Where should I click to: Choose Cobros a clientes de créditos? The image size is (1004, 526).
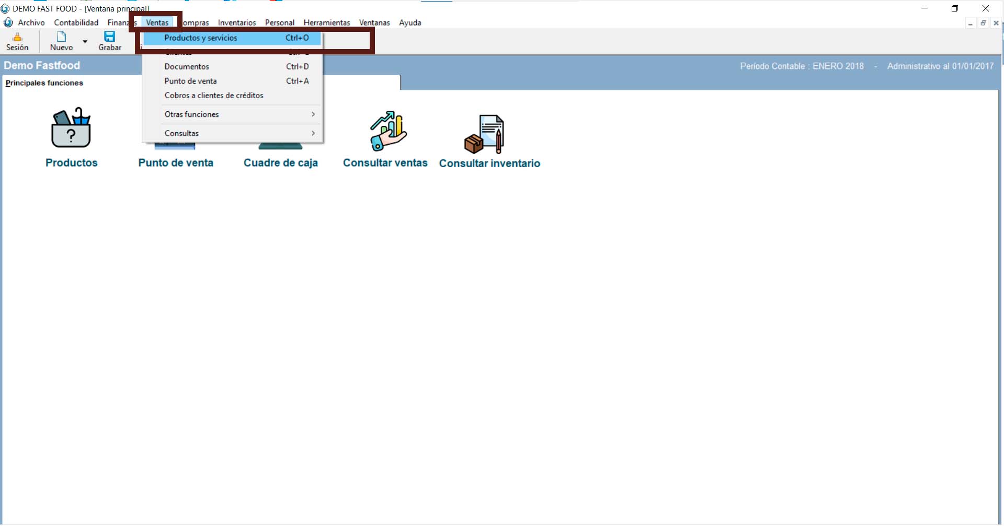tap(214, 96)
